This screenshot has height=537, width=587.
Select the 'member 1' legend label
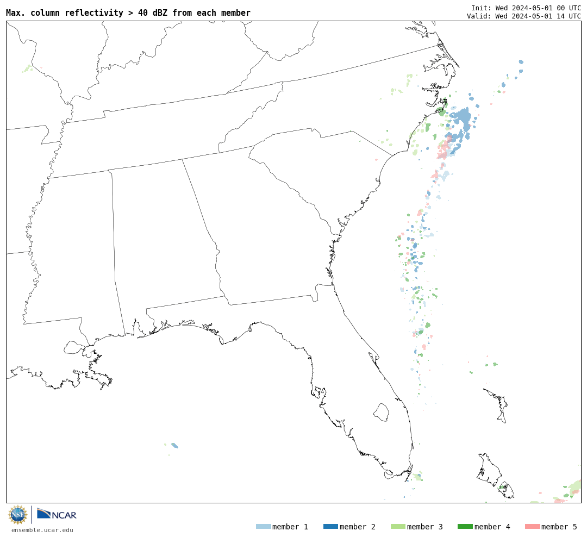click(x=290, y=527)
